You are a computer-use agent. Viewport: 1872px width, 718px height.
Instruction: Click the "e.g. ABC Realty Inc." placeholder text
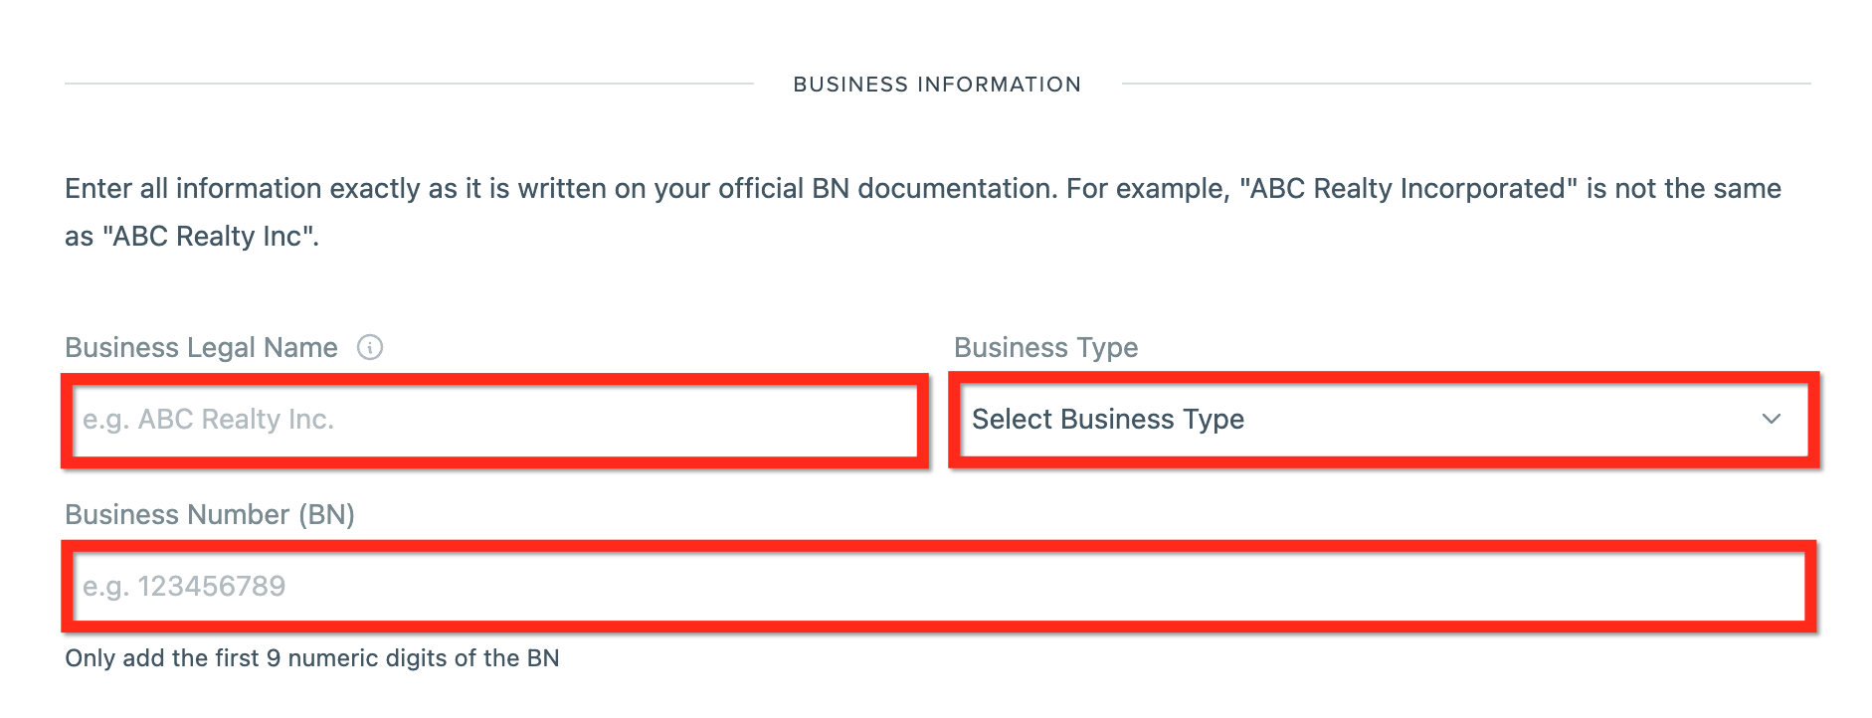[208, 420]
